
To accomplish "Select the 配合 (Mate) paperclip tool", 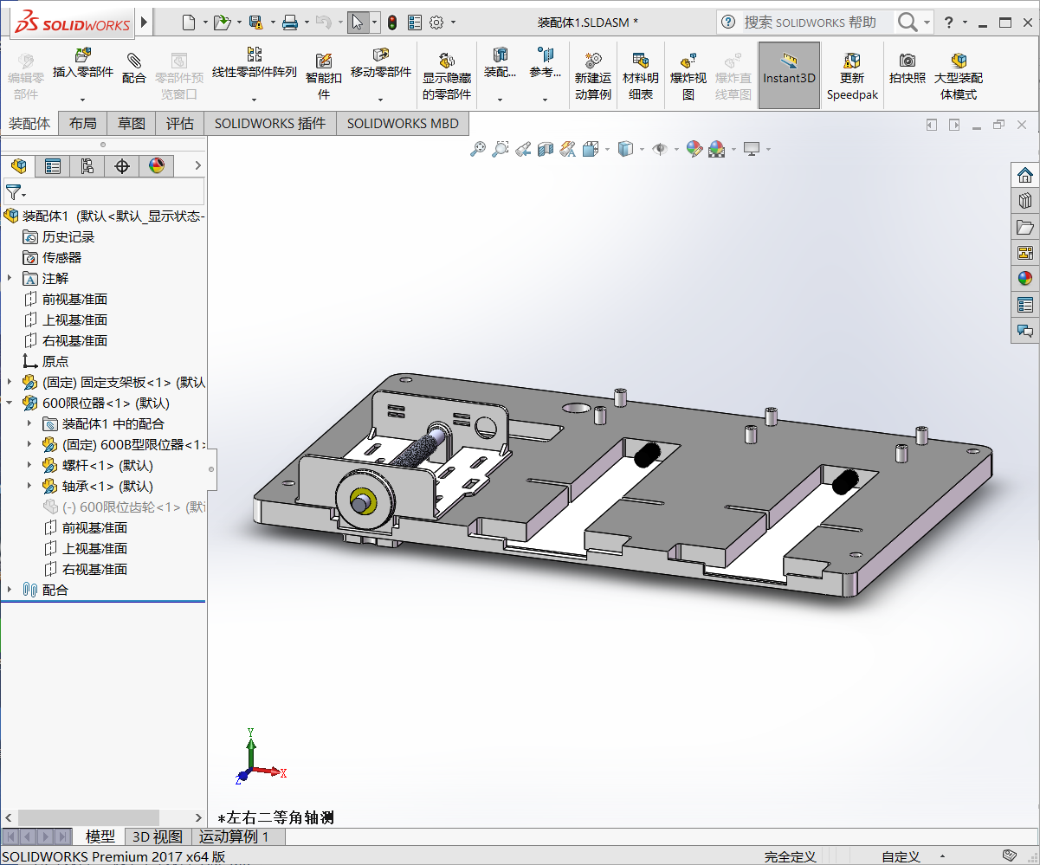I will [x=134, y=60].
